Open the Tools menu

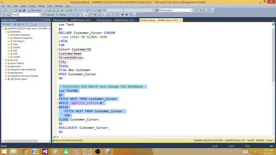click(x=50, y=6)
